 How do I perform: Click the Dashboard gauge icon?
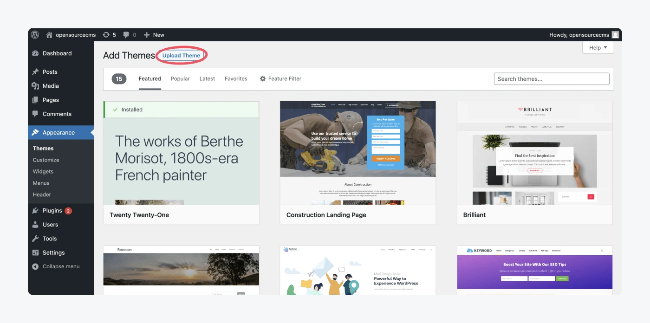(35, 53)
